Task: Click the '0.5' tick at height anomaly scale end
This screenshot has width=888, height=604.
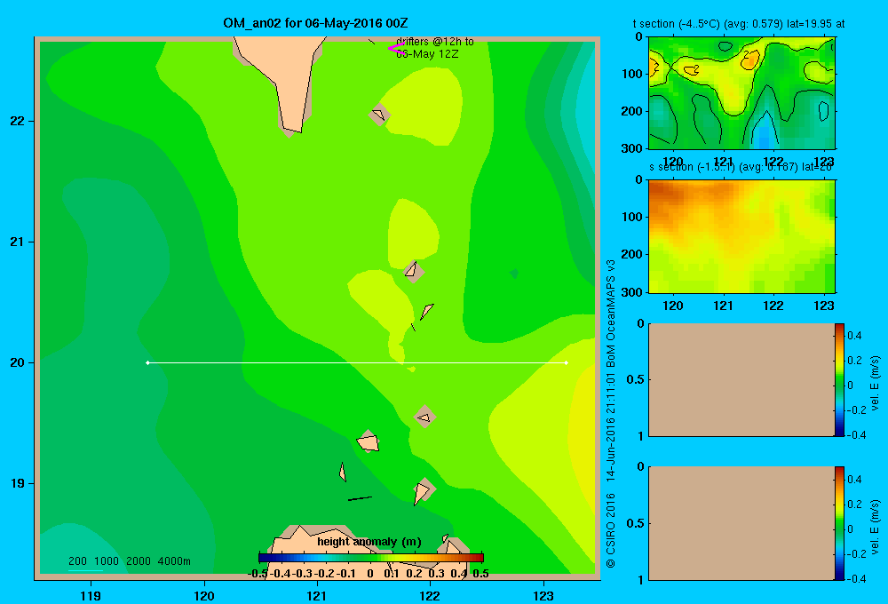Action: (480, 574)
